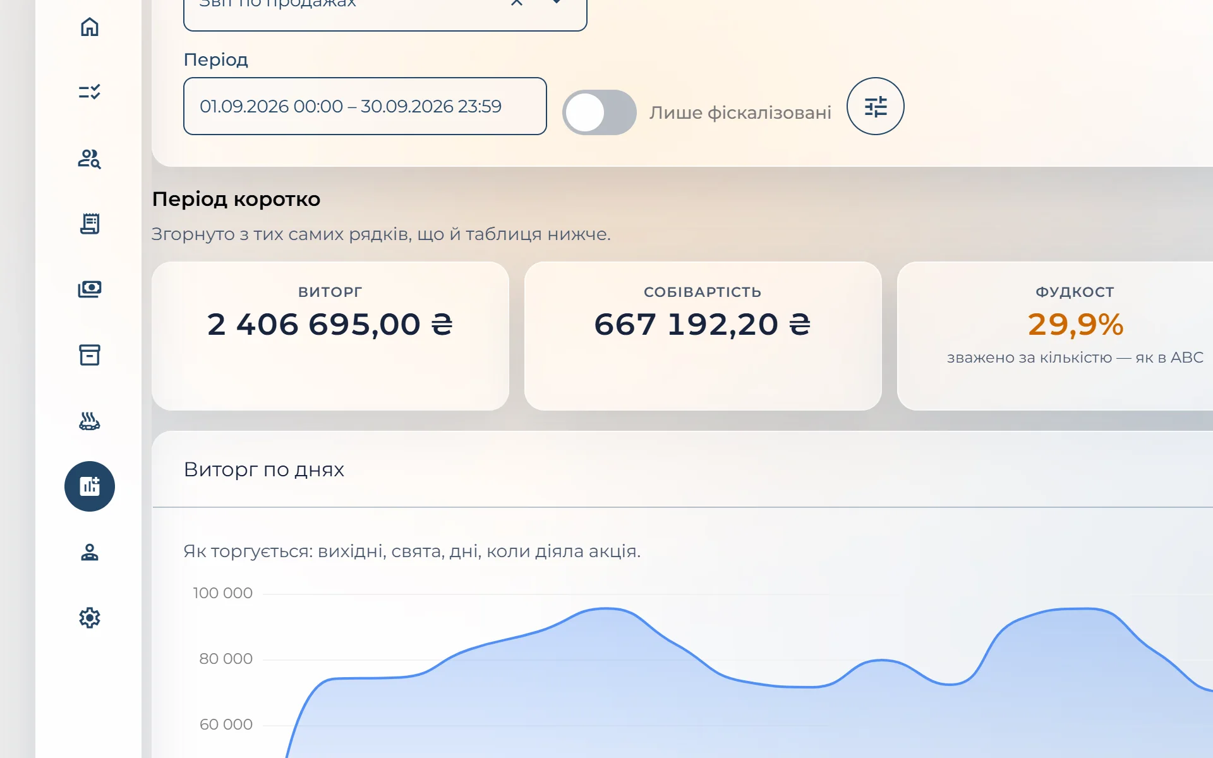Clear the selected report with the X
This screenshot has height=758, width=1213.
pyautogui.click(x=517, y=3)
